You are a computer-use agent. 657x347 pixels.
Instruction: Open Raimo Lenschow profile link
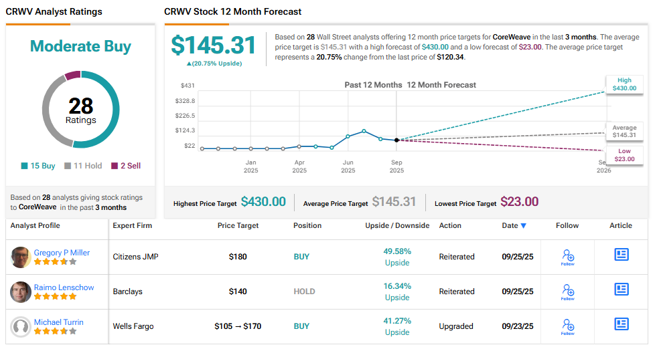64,287
